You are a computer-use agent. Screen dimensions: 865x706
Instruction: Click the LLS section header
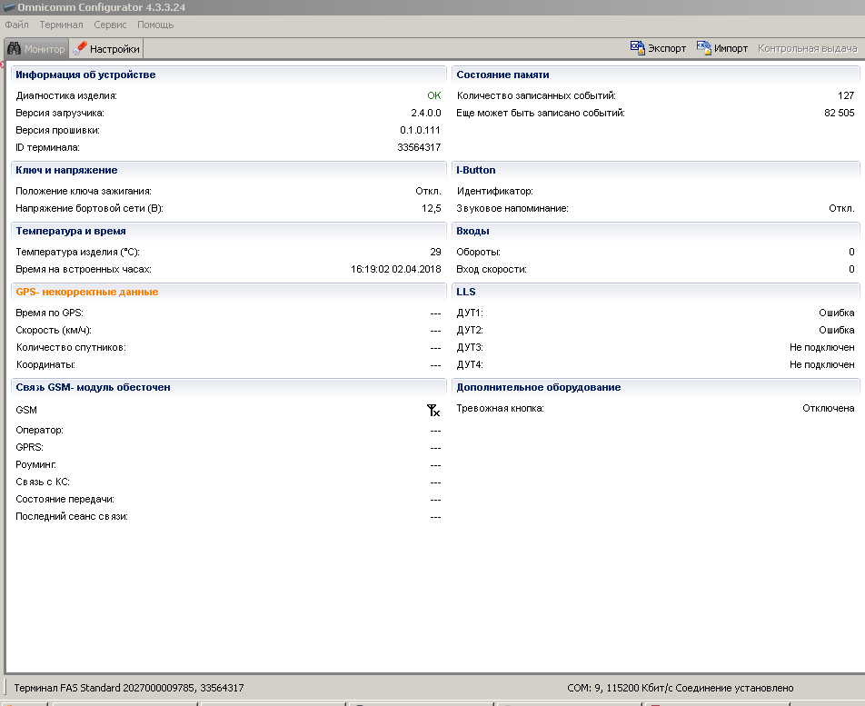(x=466, y=292)
